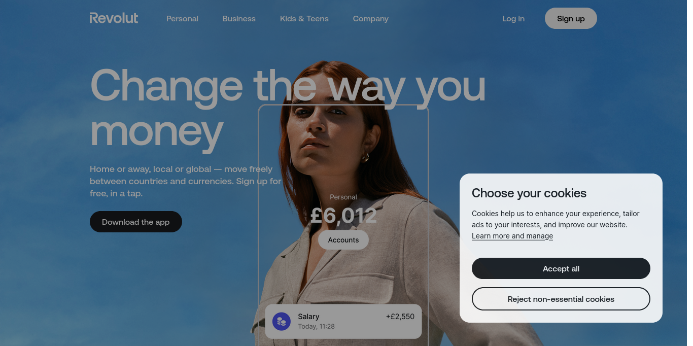Select the Personal account label

point(343,197)
